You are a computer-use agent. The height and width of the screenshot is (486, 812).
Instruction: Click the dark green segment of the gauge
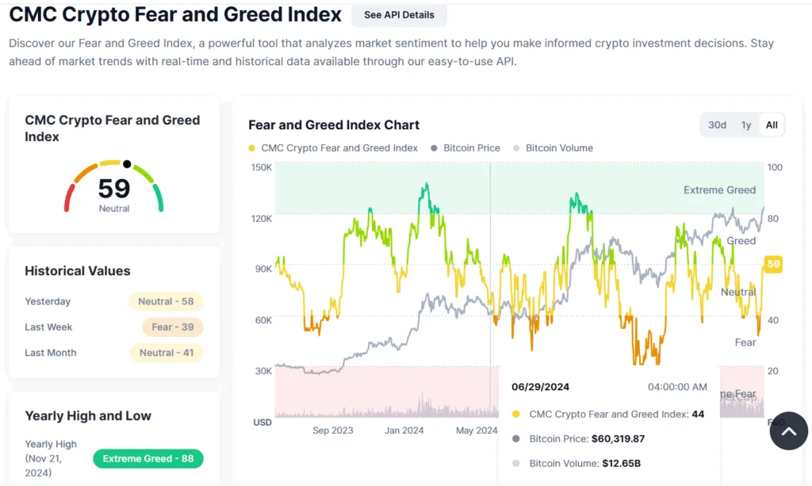tap(159, 198)
